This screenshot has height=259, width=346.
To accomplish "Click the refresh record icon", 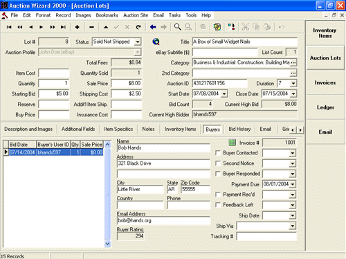I will click(138, 27).
